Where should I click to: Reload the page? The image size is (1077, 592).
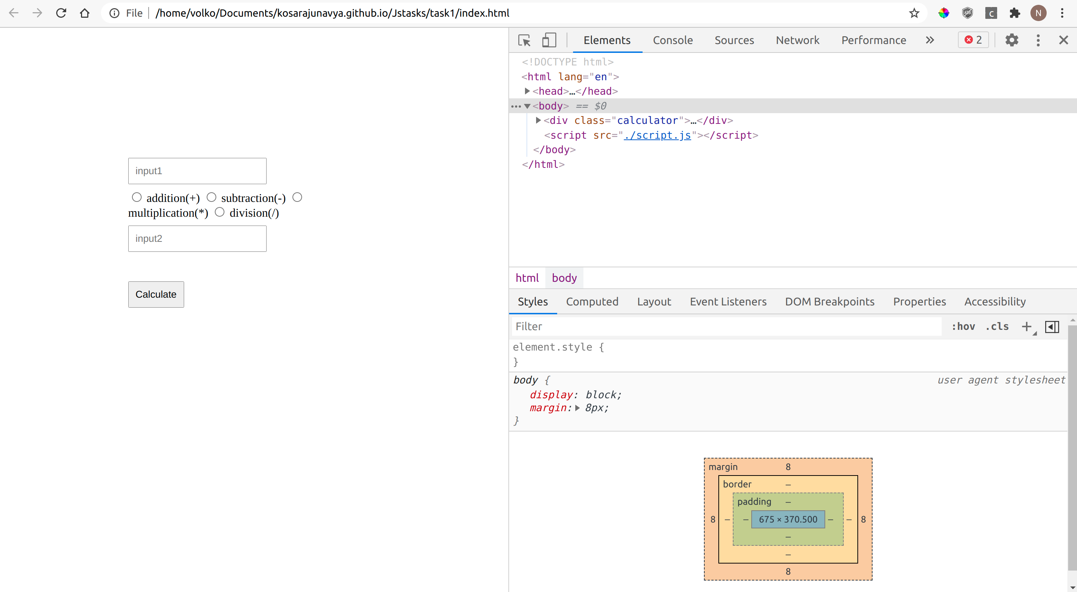[x=61, y=13]
